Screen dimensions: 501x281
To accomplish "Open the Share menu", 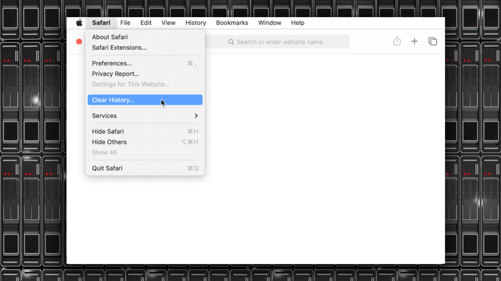I will (397, 41).
